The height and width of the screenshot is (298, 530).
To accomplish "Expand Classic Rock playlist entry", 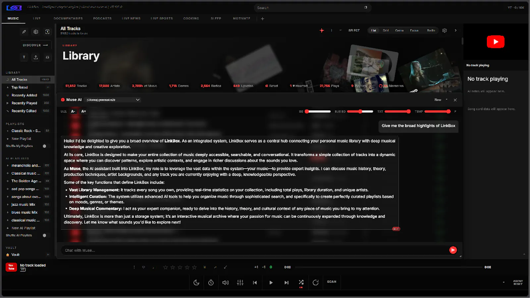I will point(8,131).
